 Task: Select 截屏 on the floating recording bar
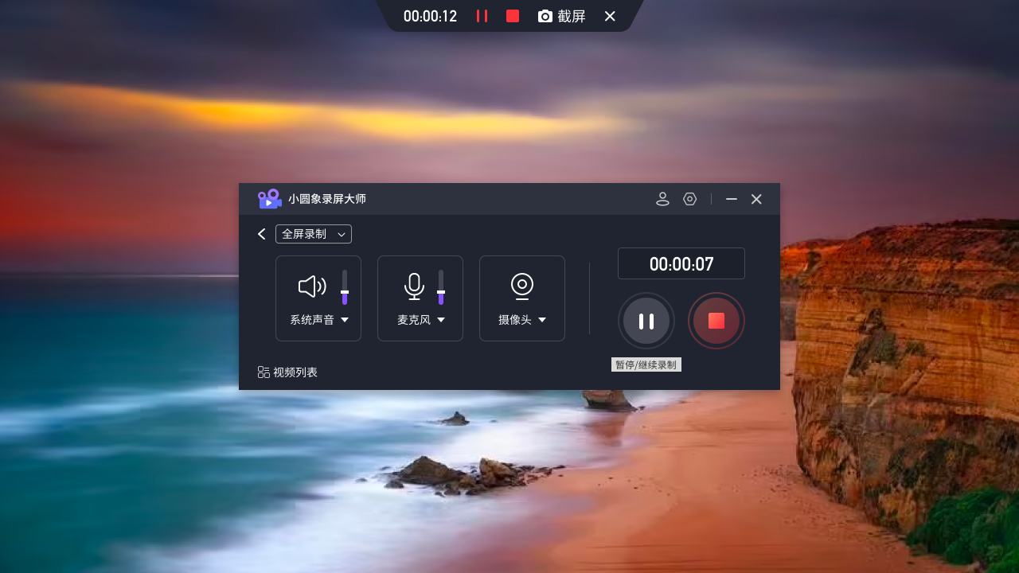(562, 16)
